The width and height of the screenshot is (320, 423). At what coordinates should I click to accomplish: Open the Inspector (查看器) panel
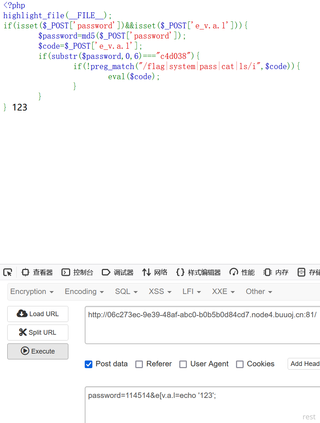(x=37, y=272)
